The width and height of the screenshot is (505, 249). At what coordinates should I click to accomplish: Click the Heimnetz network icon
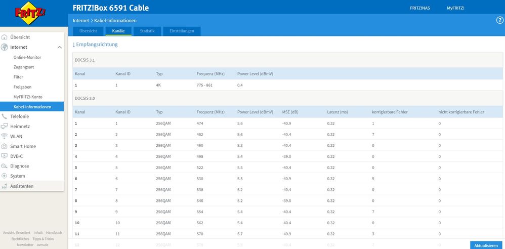(4, 127)
